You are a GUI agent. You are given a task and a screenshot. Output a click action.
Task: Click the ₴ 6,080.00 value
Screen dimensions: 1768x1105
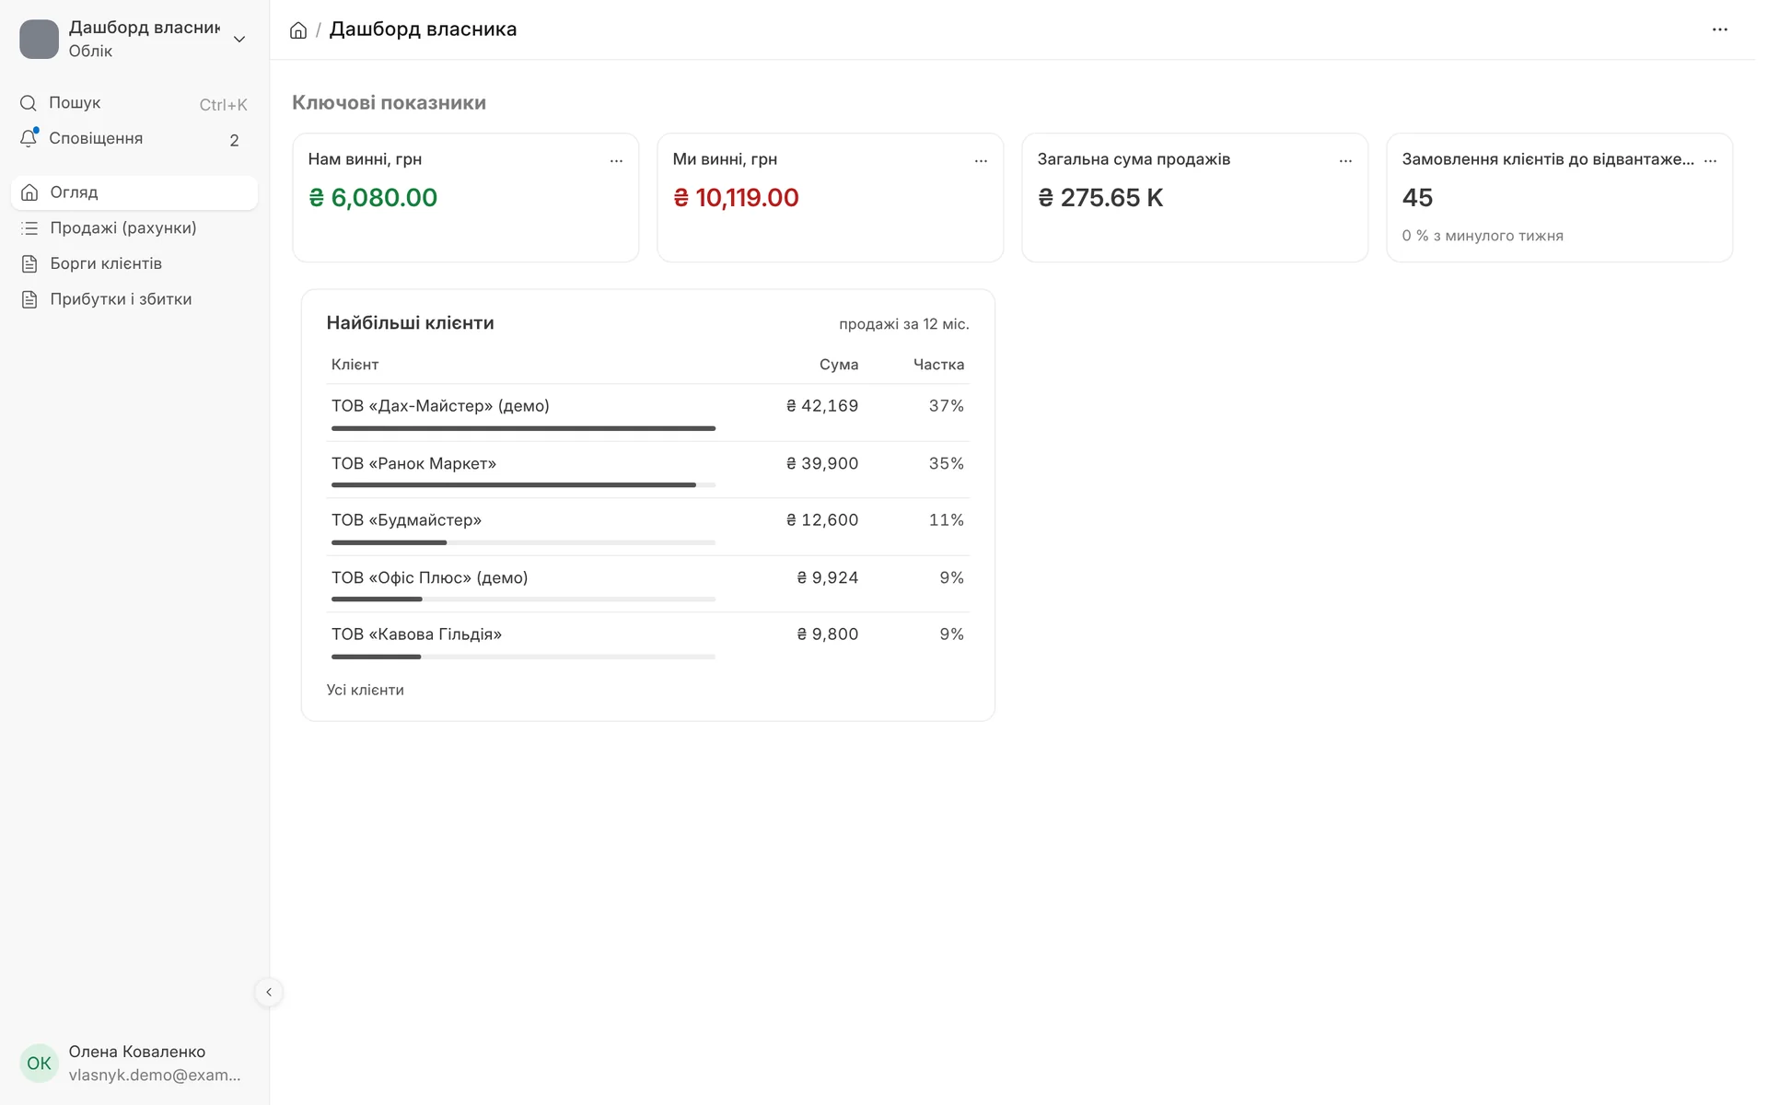pos(373,198)
